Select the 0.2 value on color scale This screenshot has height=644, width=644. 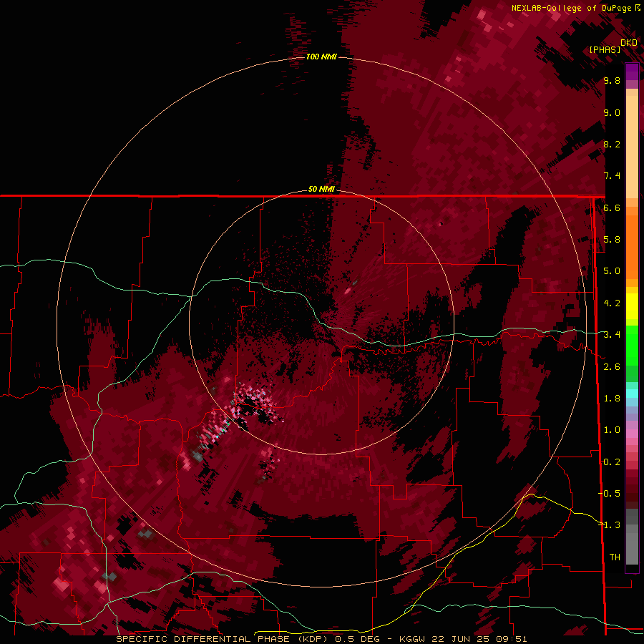tap(612, 462)
